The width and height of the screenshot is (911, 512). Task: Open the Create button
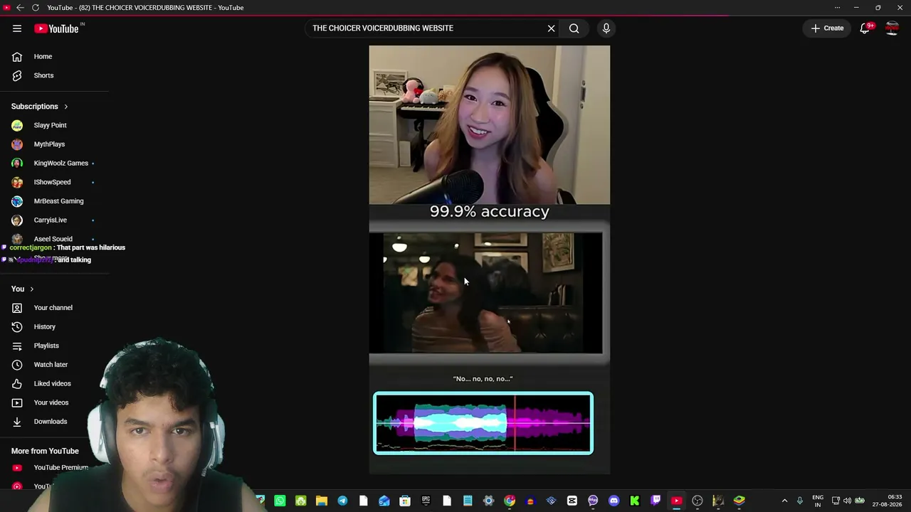point(827,28)
